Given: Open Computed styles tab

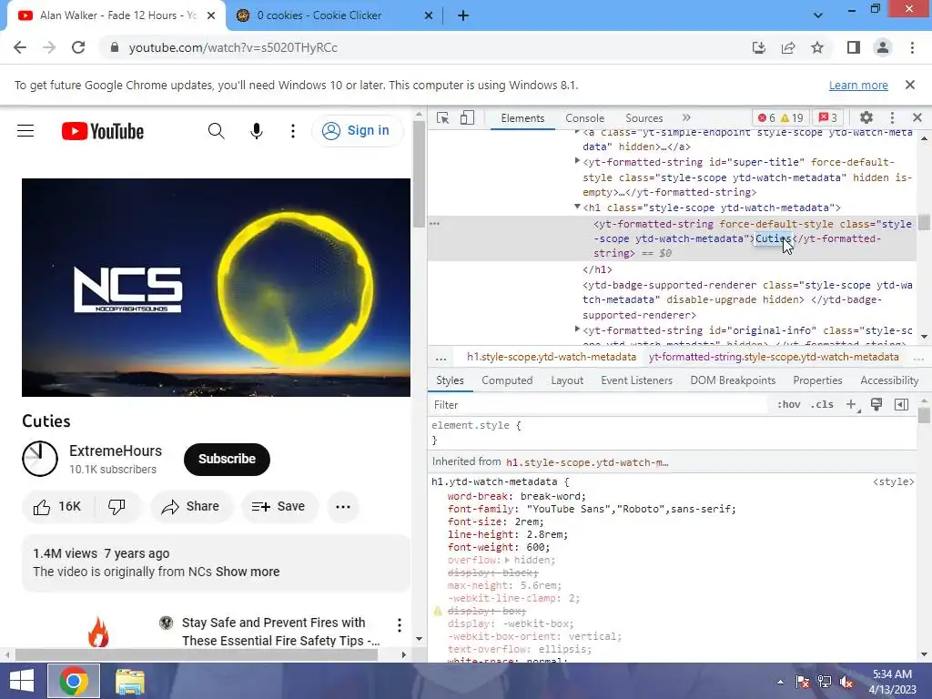Looking at the screenshot, I should [x=507, y=380].
